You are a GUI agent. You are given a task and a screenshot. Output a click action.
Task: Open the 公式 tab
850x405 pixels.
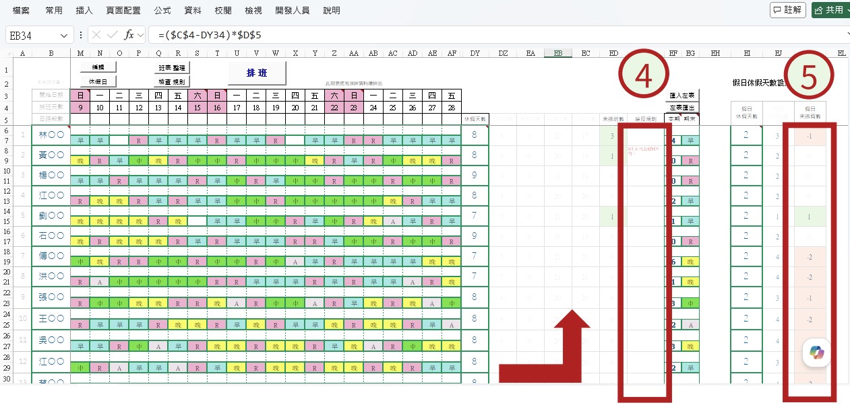coord(162,11)
